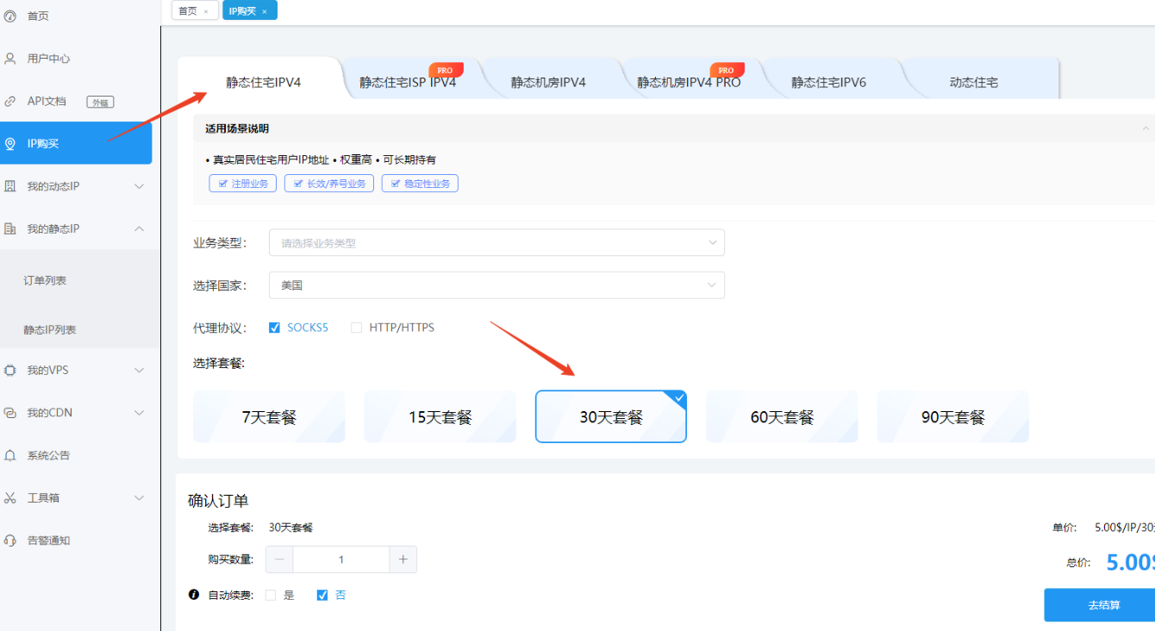Click the 自动续费 info icon
Image resolution: width=1155 pixels, height=631 pixels.
click(194, 595)
